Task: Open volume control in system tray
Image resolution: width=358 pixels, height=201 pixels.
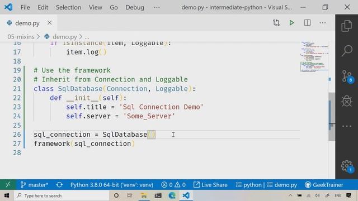Action: (317, 195)
